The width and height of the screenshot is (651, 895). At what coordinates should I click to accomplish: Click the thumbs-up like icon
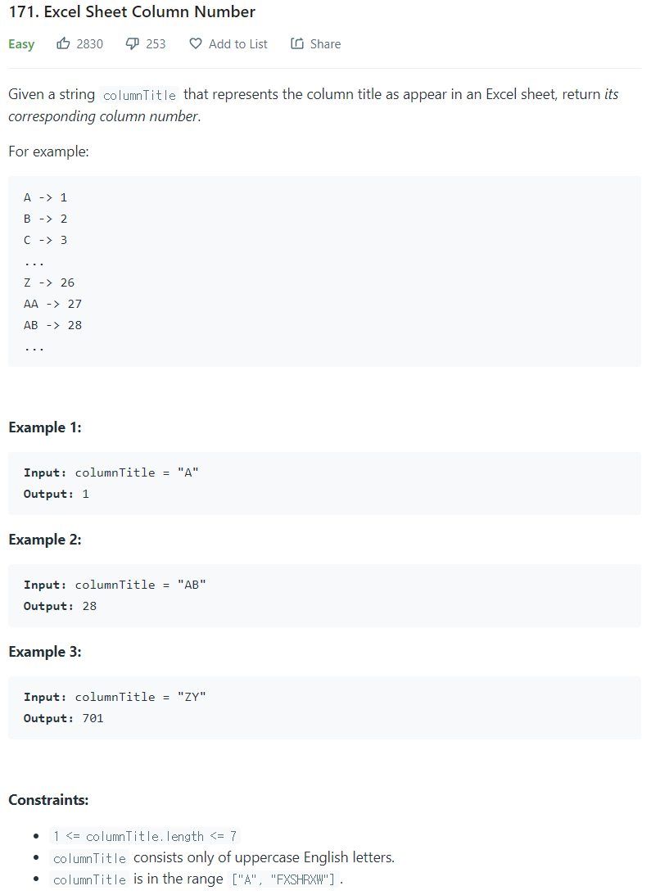63,43
